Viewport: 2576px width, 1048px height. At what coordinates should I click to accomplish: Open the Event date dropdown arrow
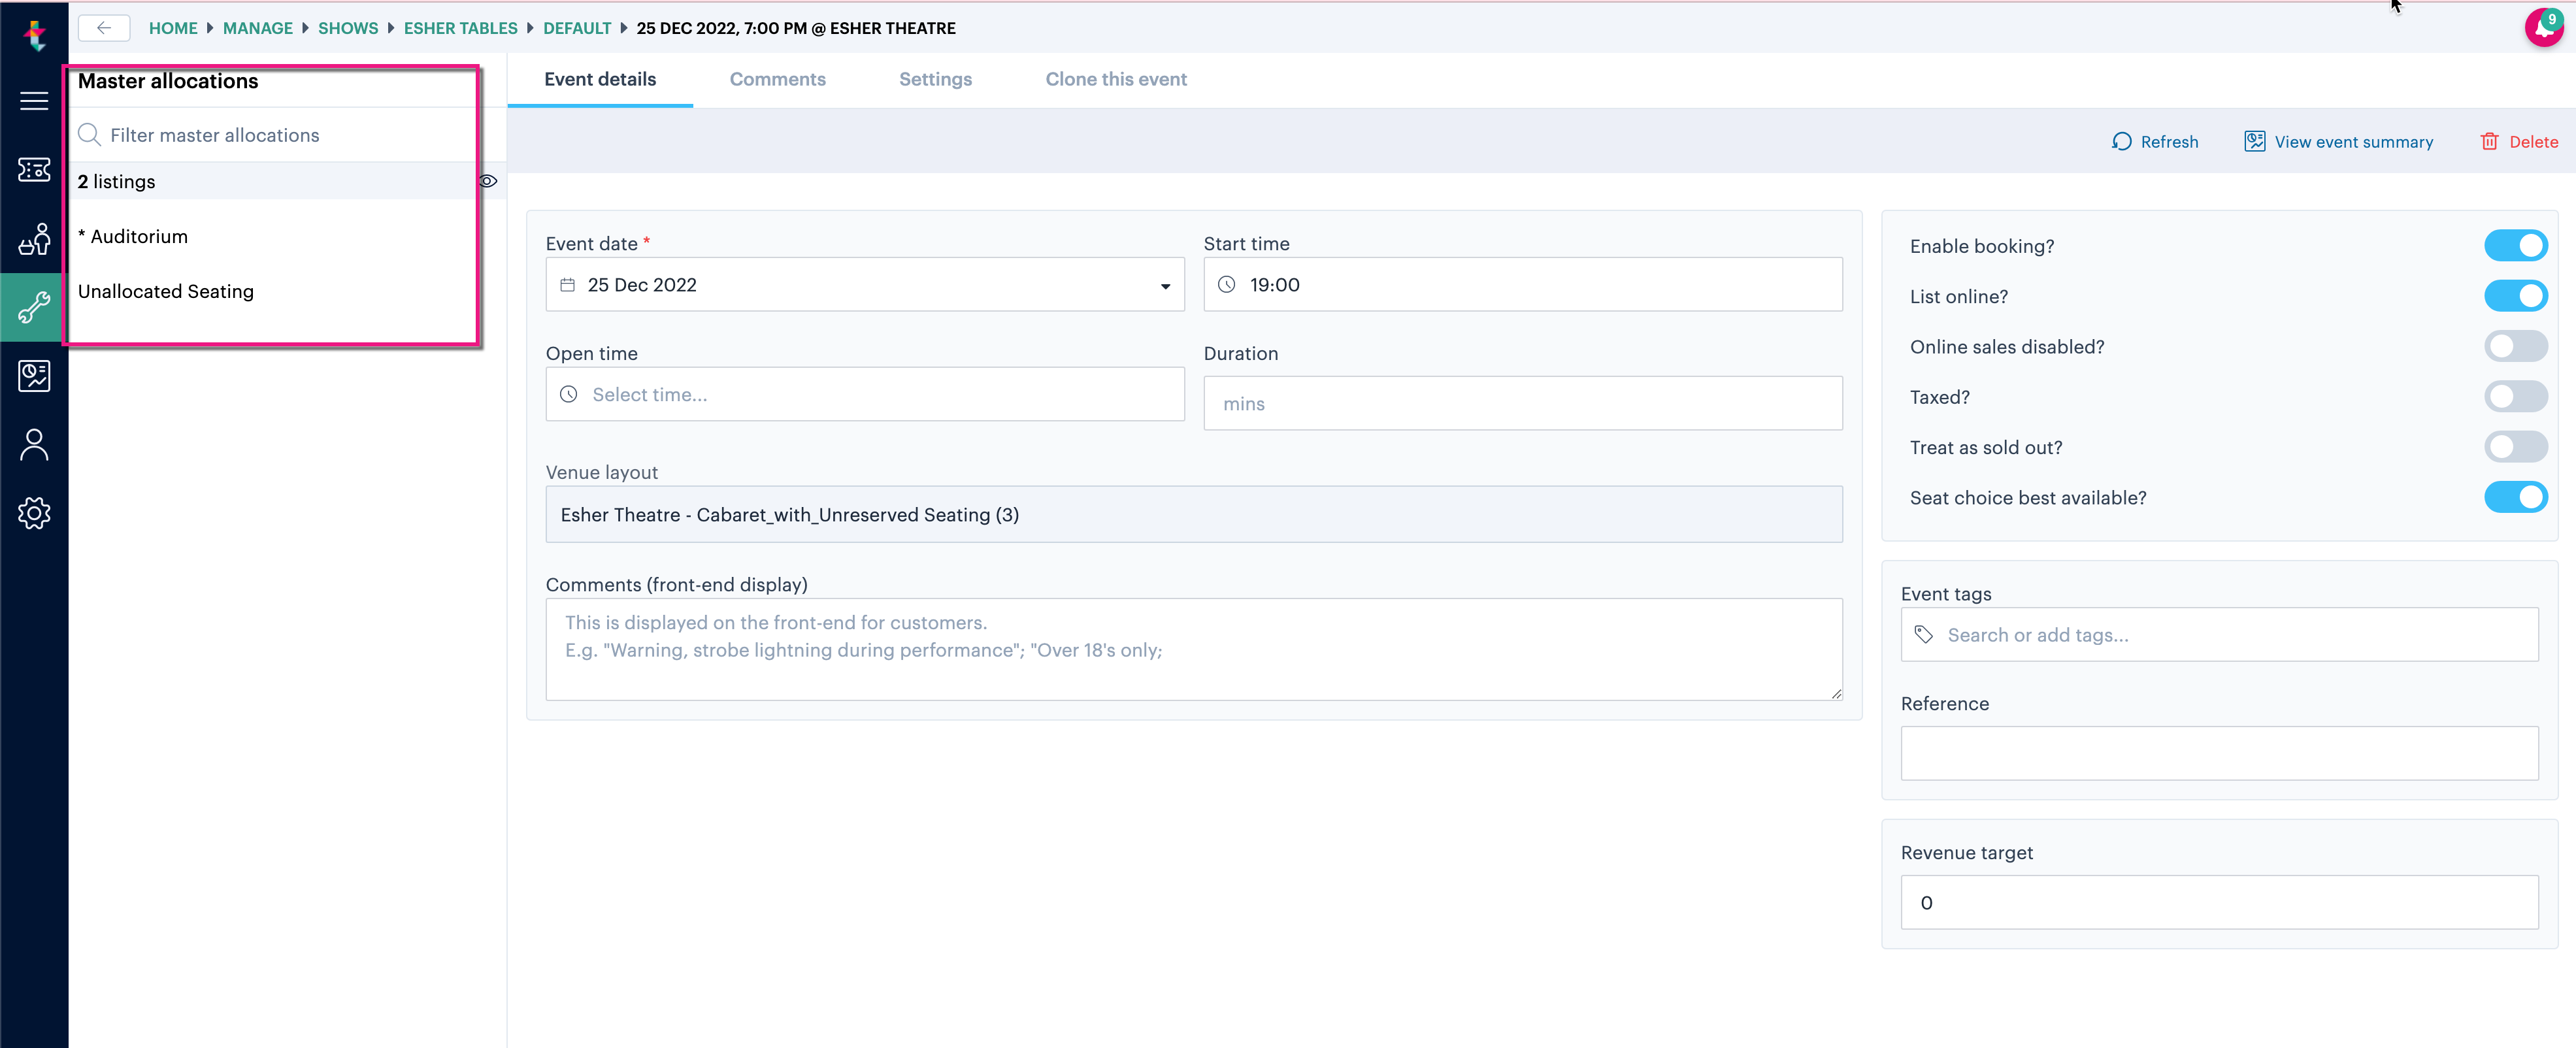1165,286
